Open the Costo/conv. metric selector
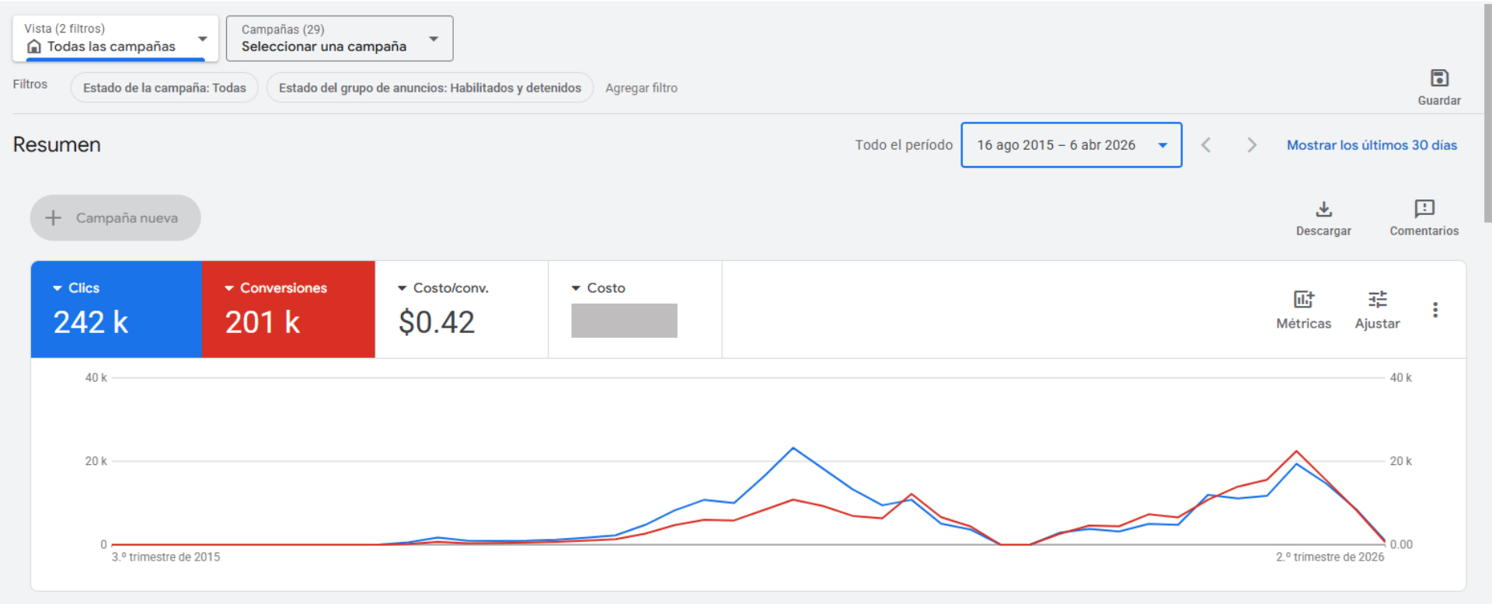The width and height of the screenshot is (1492, 604). (444, 288)
